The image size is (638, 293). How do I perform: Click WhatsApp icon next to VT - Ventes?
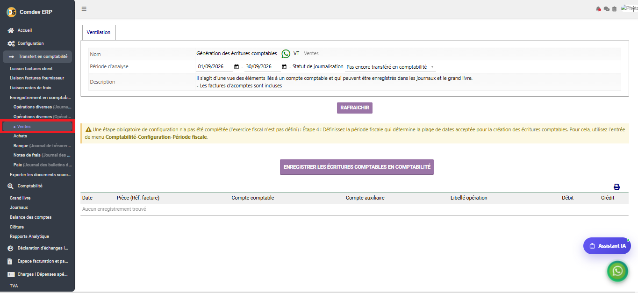click(x=286, y=54)
